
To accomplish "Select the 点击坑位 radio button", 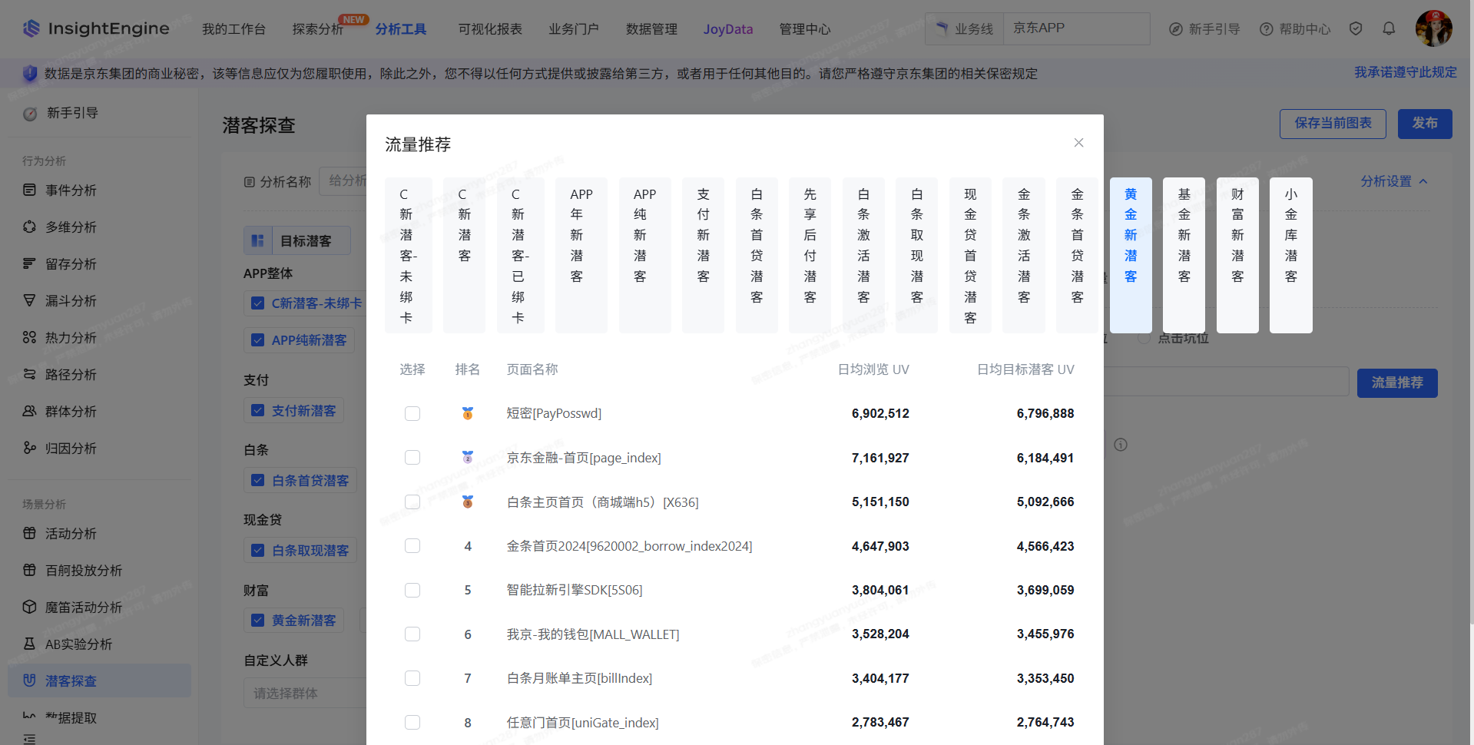I will (1144, 338).
